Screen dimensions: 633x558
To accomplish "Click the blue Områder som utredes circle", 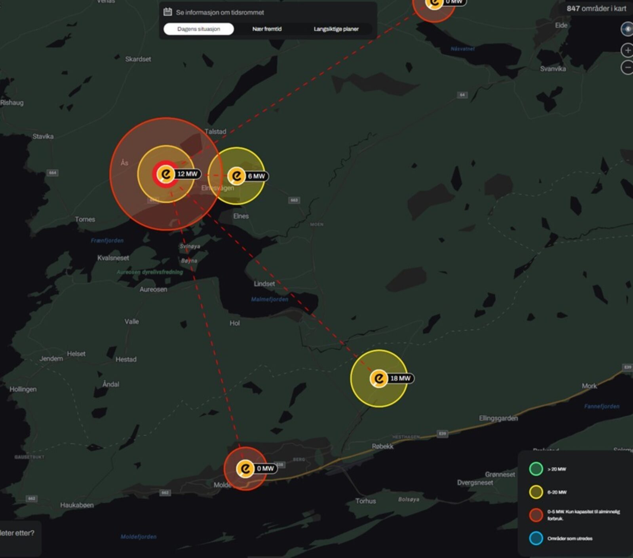I will pos(536,538).
